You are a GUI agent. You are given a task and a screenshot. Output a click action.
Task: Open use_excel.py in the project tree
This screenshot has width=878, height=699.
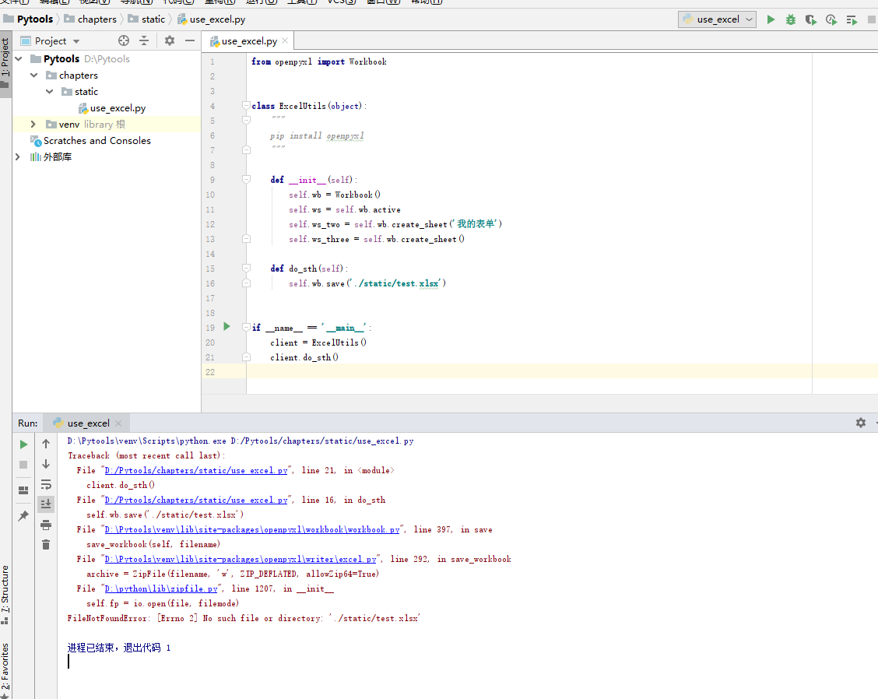(x=118, y=108)
